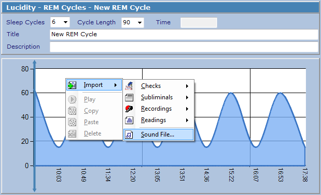Click the Time field
The width and height of the screenshot is (321, 195).
(199, 22)
